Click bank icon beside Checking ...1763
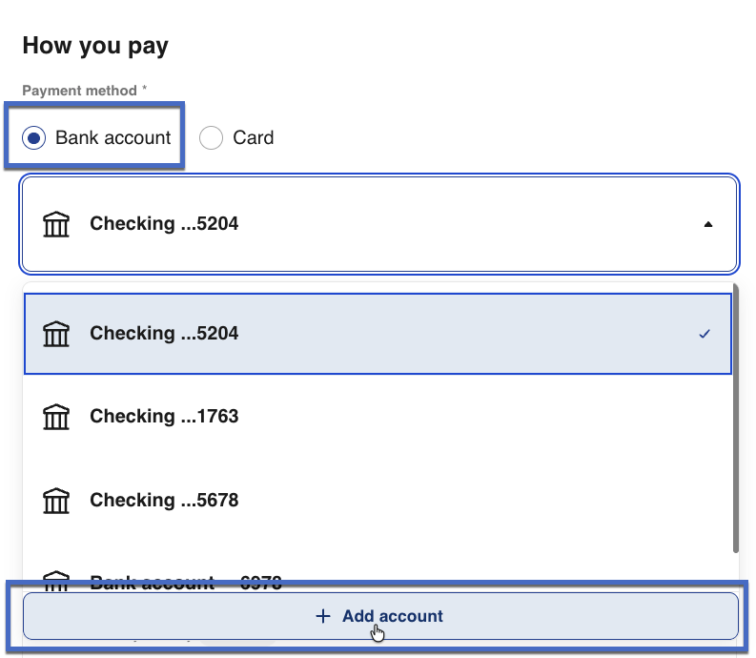Viewport: 756px width, 658px height. (x=57, y=417)
